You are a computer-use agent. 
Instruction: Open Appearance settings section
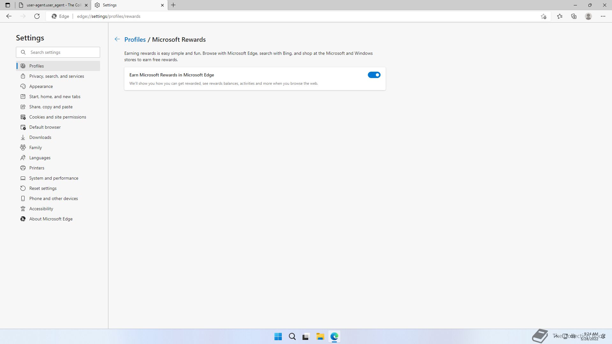41,86
